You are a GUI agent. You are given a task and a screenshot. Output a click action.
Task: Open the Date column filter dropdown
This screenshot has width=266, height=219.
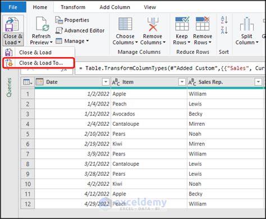pos(106,82)
